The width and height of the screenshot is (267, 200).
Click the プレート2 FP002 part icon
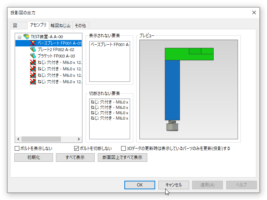coord(33,50)
